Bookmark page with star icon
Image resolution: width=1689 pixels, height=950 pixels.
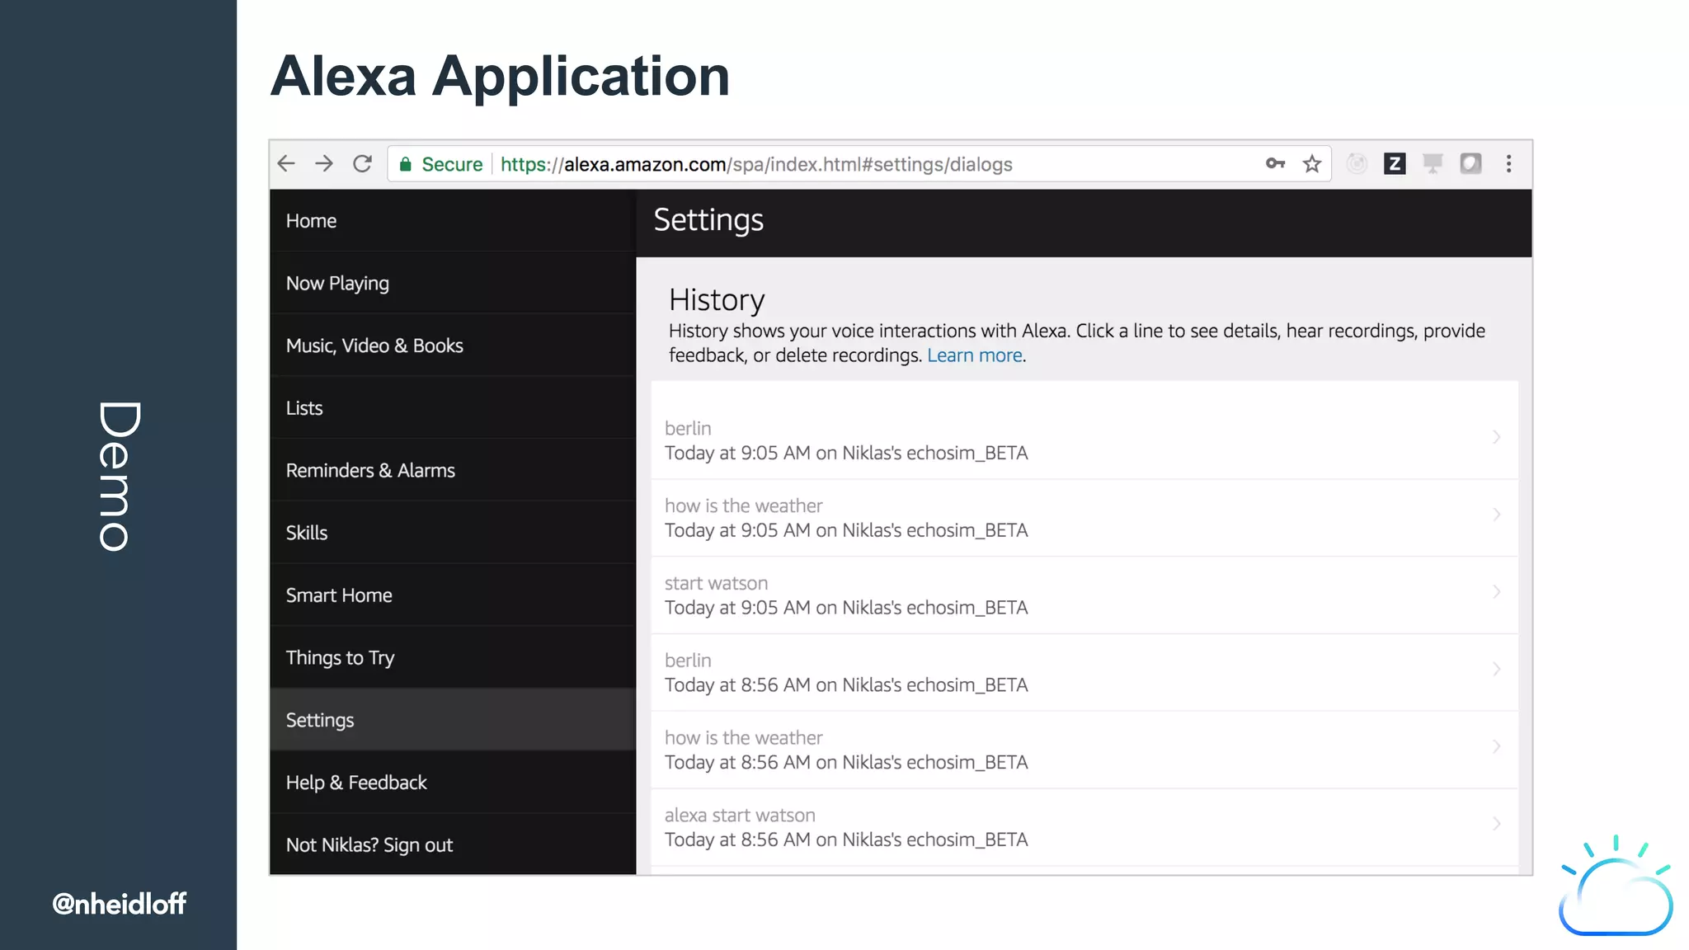coord(1312,164)
